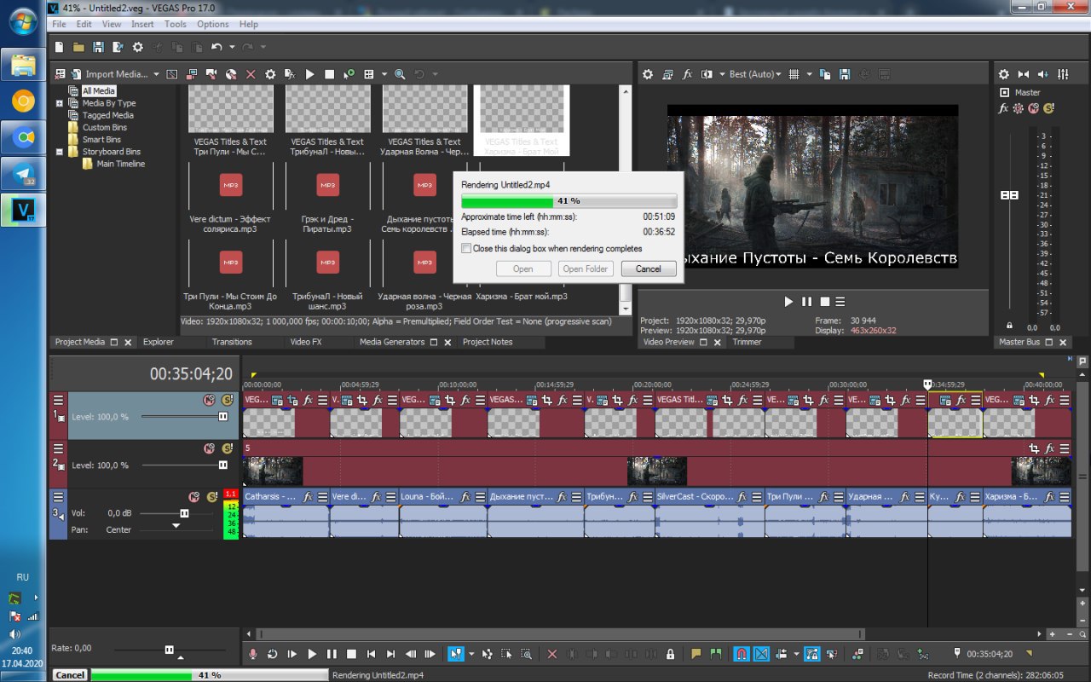The image size is (1091, 682).
Task: Open the Import Media dropdown arrow
Action: [156, 75]
